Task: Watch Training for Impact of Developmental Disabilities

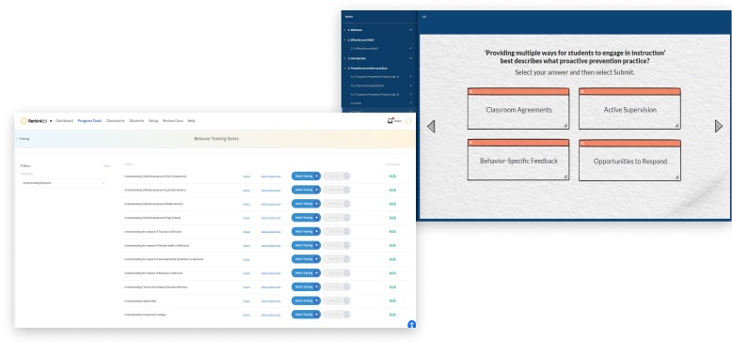Action: click(306, 259)
